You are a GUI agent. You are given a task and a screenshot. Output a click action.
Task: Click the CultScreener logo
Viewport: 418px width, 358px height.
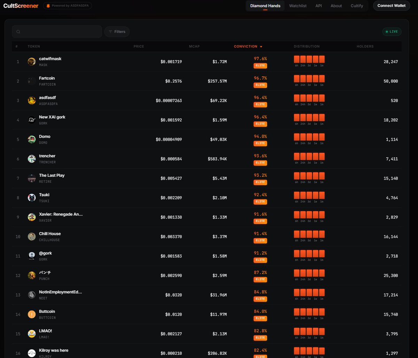point(21,6)
